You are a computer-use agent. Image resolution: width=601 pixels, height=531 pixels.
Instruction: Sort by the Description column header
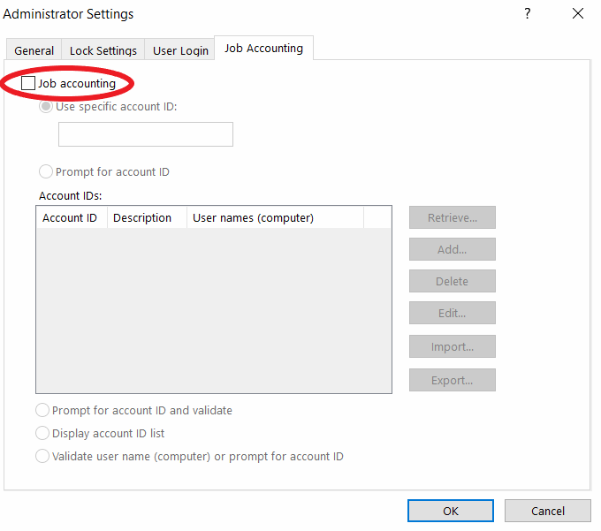point(148,217)
